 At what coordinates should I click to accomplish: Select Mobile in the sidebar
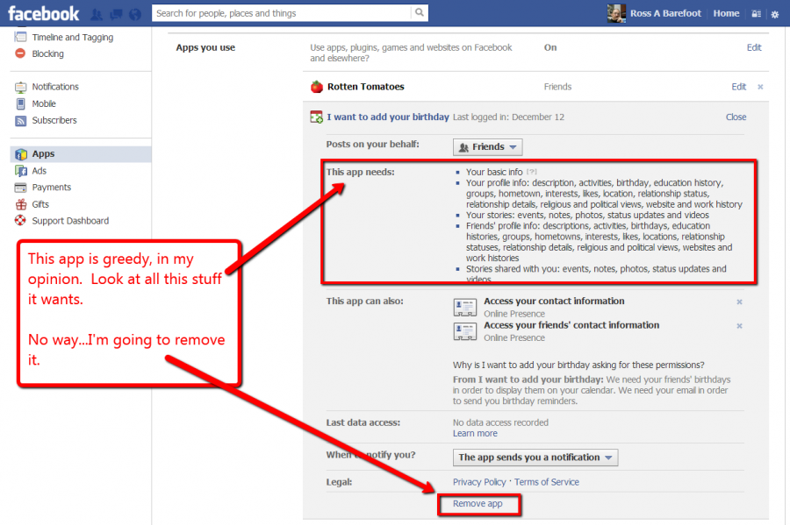tap(44, 103)
